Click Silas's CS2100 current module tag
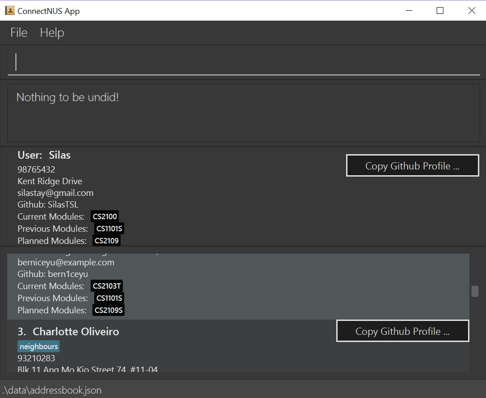The height and width of the screenshot is (398, 486). [x=105, y=216]
